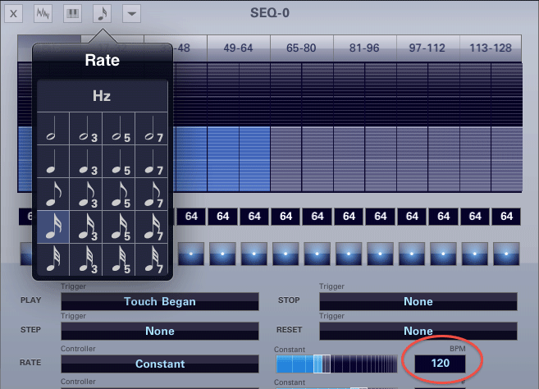The height and width of the screenshot is (389, 539).
Task: Click the rightmost 64 step value box
Action: pyautogui.click(x=506, y=217)
